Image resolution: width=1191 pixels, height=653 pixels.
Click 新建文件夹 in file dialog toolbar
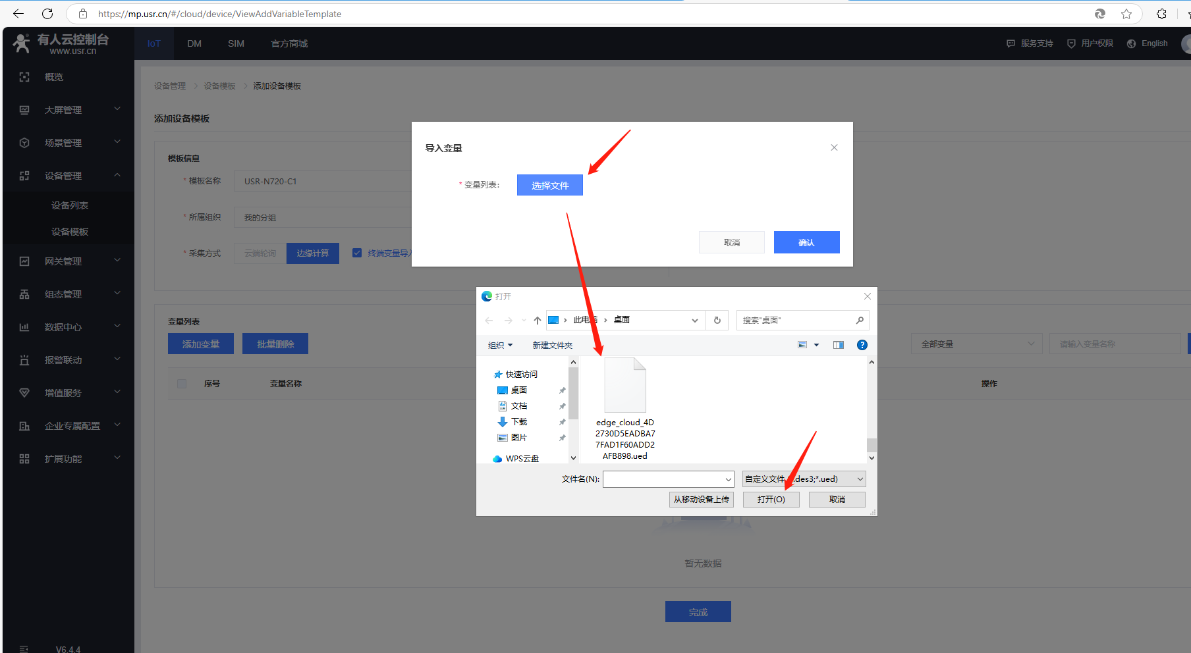click(x=552, y=345)
